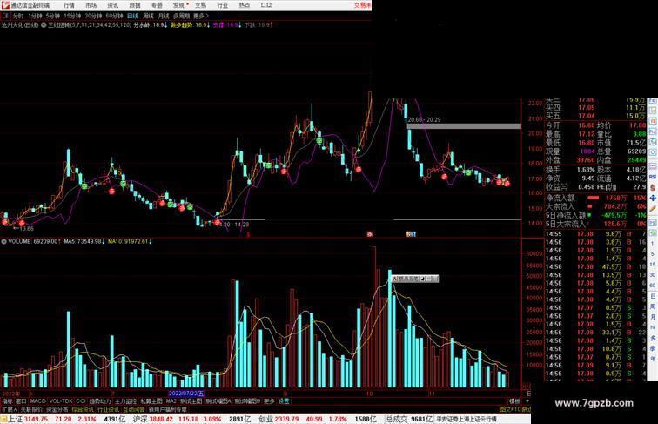Click the 沪深 index value in status bar
The height and width of the screenshot is (424, 658).
click(x=162, y=419)
